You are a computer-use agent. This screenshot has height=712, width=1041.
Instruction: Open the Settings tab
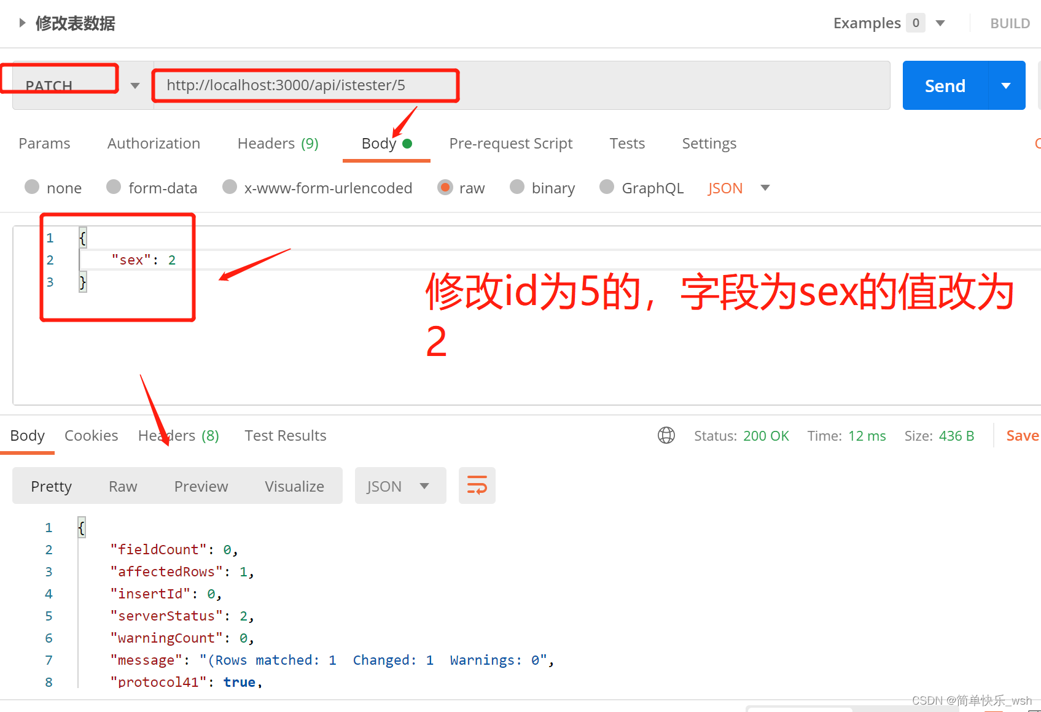tap(709, 144)
